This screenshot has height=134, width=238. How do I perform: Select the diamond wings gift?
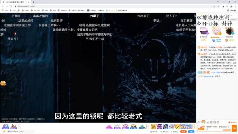(x=125, y=127)
